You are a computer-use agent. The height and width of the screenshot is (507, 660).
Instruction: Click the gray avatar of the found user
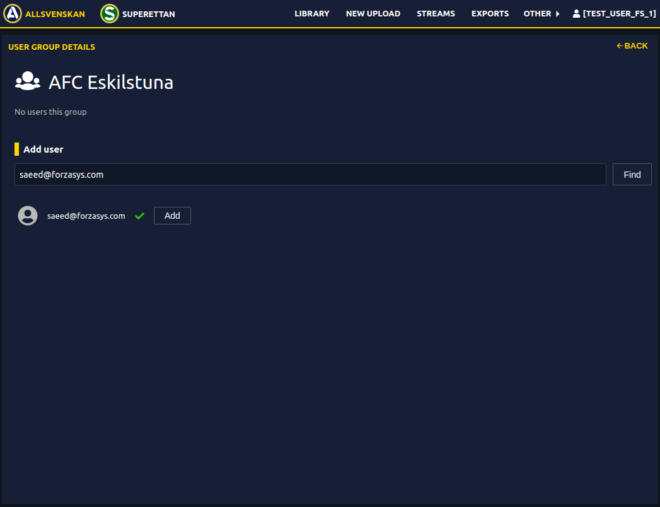coord(28,216)
